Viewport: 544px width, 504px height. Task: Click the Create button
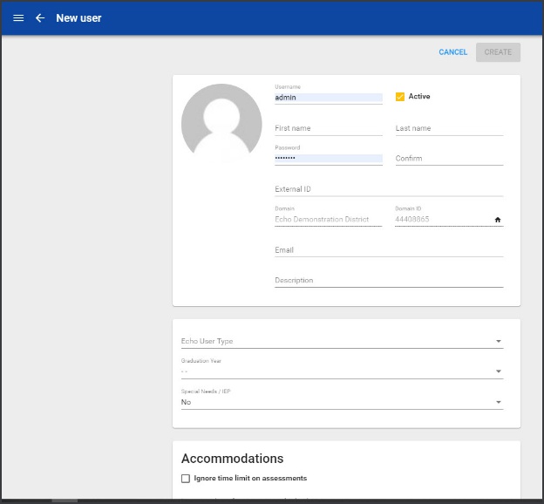[498, 52]
